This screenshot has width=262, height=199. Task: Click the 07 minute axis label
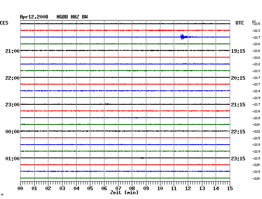118,188
